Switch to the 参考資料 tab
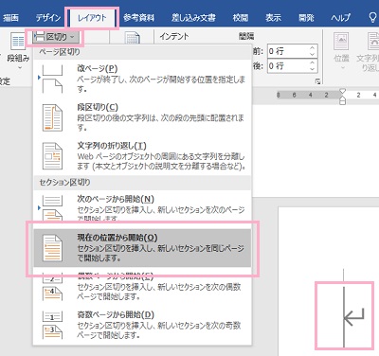This screenshot has height=356, width=379. point(138,18)
